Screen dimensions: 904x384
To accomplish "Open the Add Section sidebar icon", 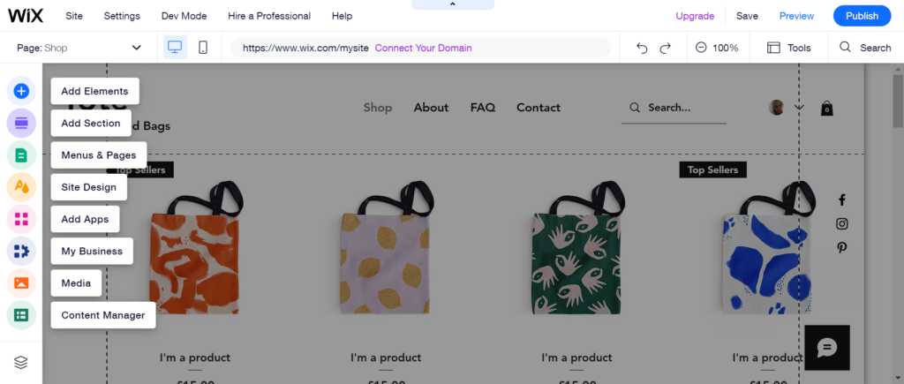I will click(x=21, y=123).
